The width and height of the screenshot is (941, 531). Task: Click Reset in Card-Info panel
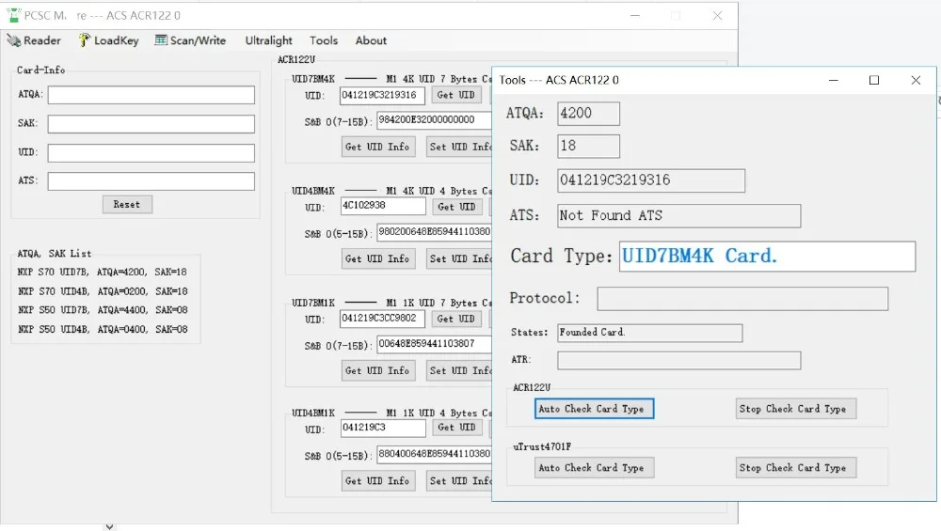tap(127, 204)
